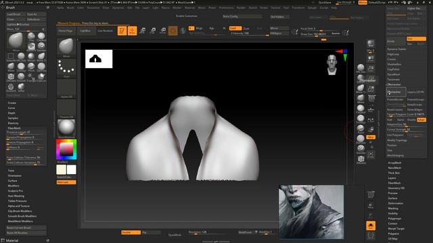433x243 pixels.
Task: Expand the Tablet Pressure section
Action: (x=17, y=201)
